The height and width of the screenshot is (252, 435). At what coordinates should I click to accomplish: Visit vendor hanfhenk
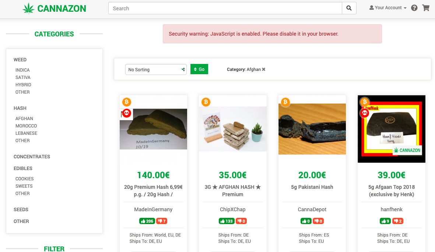(392, 209)
